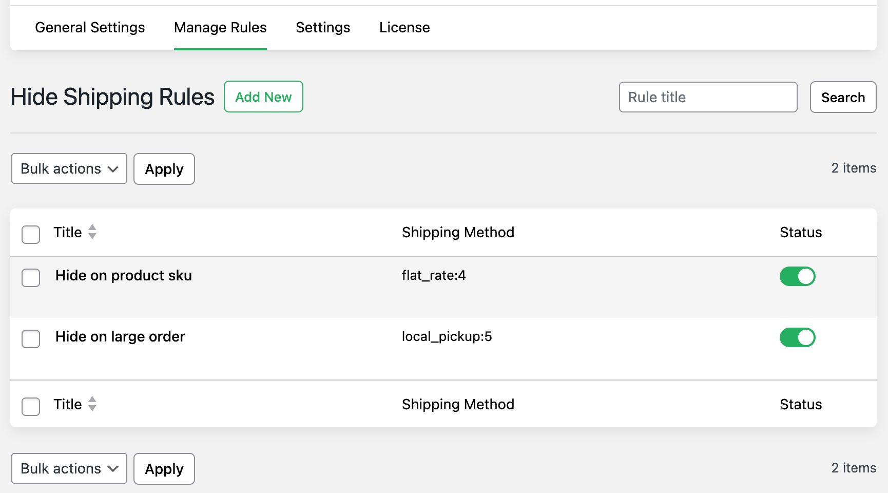Click the bottom 2 items count
Screen dimensions: 888x493
pyautogui.click(x=854, y=468)
